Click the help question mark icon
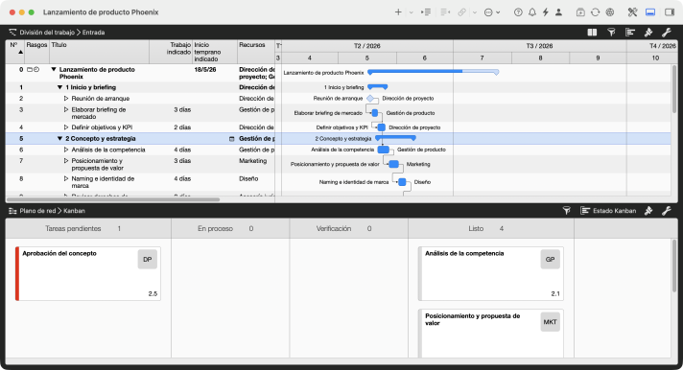The height and width of the screenshot is (370, 683). (x=518, y=12)
